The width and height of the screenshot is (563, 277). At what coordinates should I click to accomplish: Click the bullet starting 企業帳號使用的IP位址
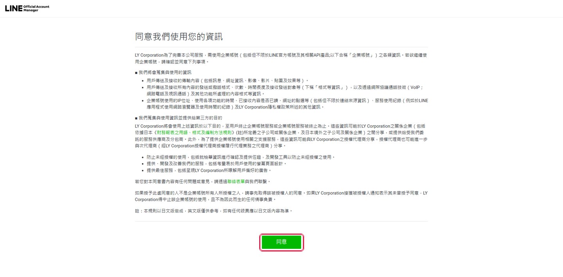pos(287,104)
